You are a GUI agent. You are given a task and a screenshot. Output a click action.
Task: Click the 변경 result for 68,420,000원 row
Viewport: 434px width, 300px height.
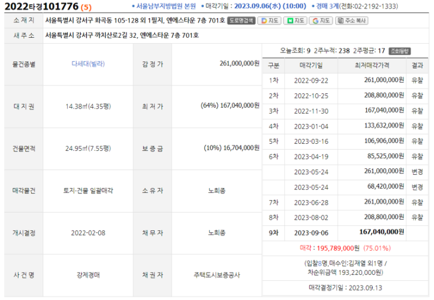coord(417,187)
